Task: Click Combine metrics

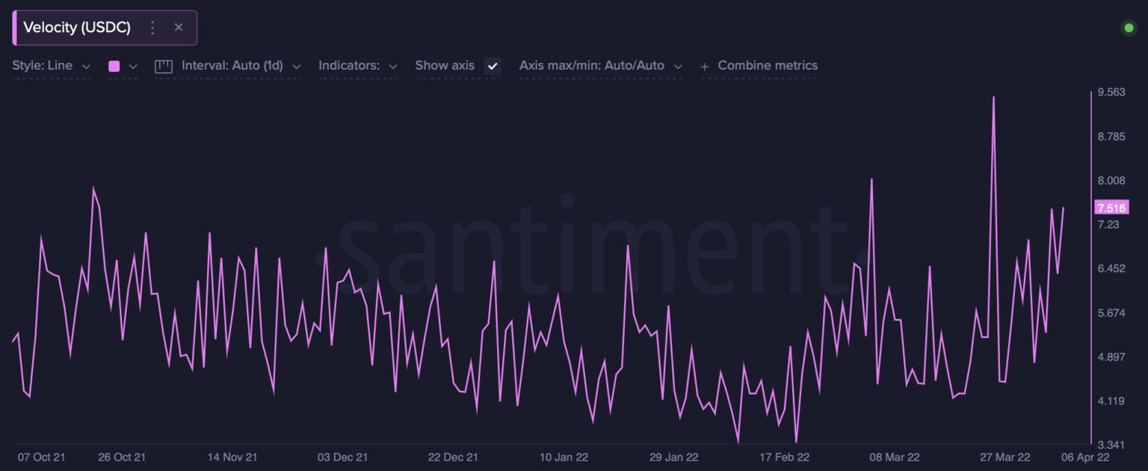Action: pyautogui.click(x=768, y=66)
